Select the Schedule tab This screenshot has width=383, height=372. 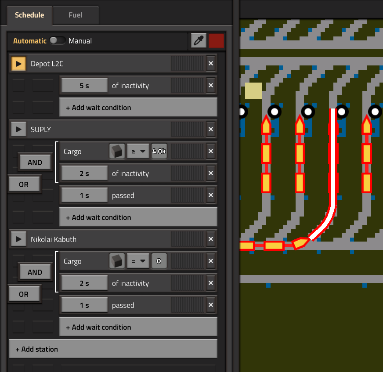pos(29,15)
